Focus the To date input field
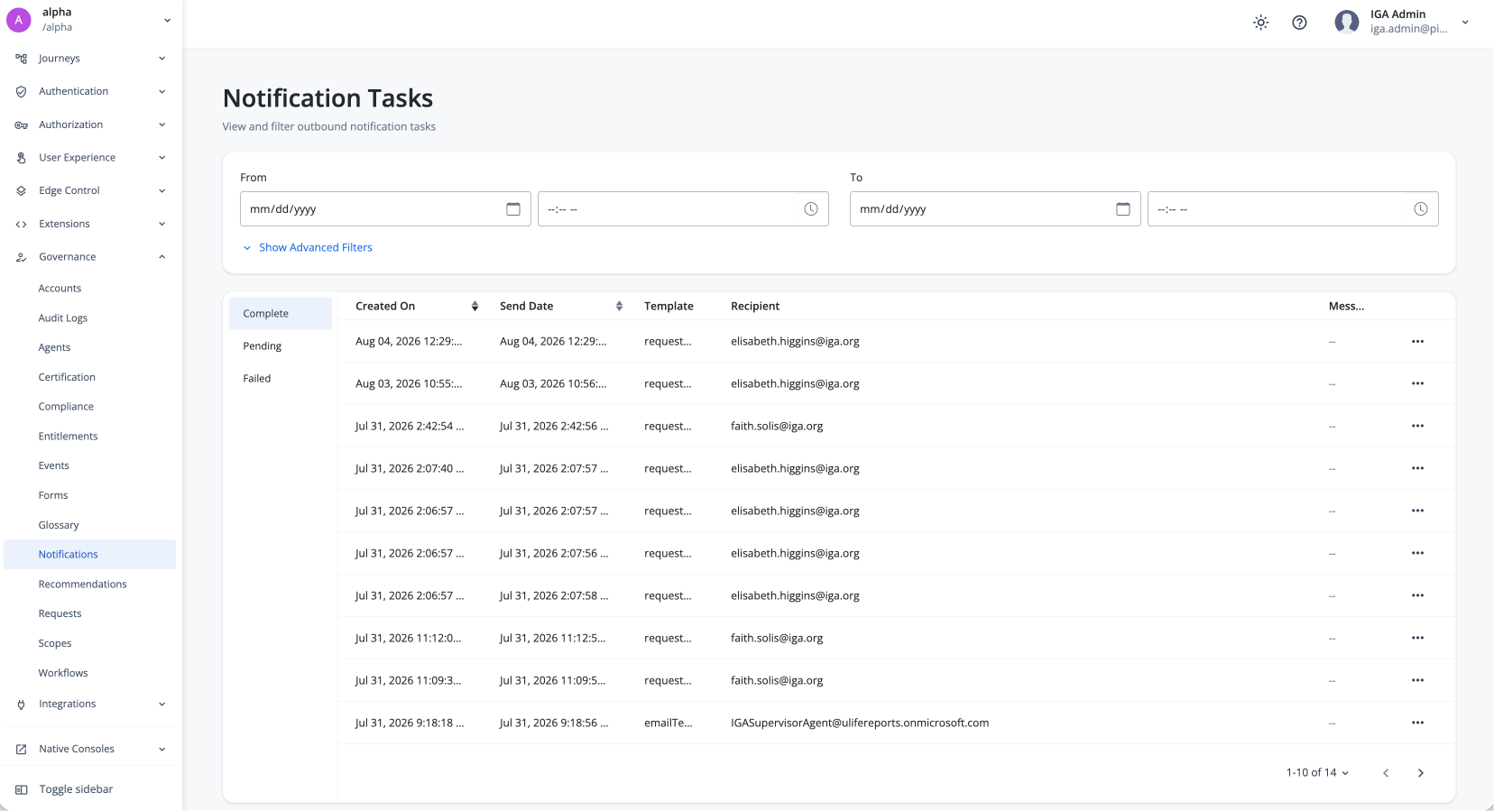The image size is (1494, 811). 995,209
